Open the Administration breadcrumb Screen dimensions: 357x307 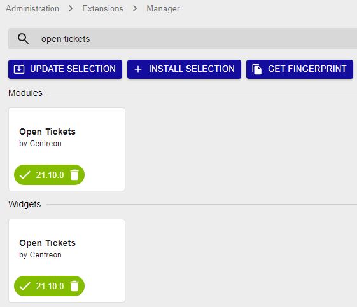32,9
